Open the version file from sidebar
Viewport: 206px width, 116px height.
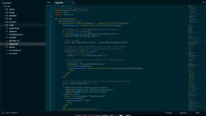coord(12,47)
